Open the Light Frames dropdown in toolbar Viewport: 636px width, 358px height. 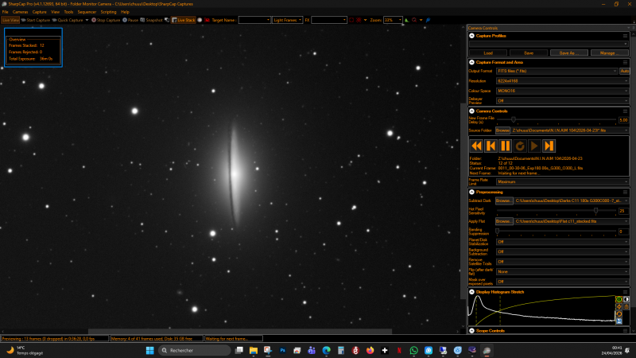tap(288, 20)
